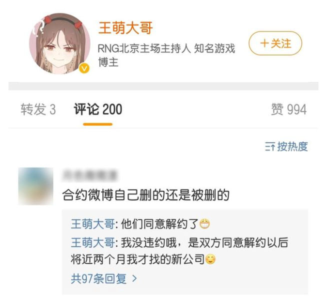Tap the comment text 合约微博自己删的还是被删的
325x299 pixels.
(x=145, y=195)
